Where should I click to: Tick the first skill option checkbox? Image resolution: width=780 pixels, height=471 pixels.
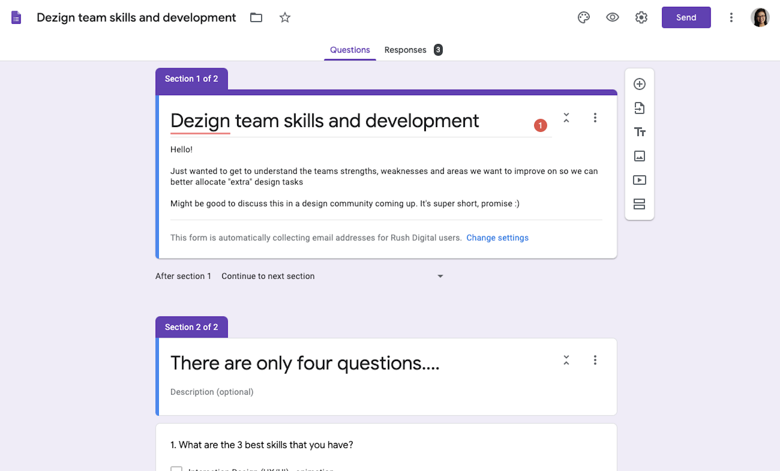(x=176, y=469)
